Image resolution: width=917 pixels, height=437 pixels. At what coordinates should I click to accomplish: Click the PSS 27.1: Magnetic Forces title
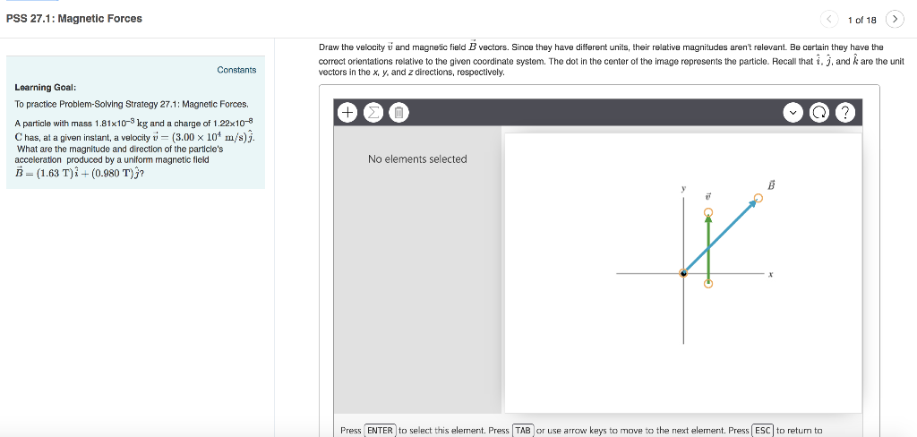[73, 19]
